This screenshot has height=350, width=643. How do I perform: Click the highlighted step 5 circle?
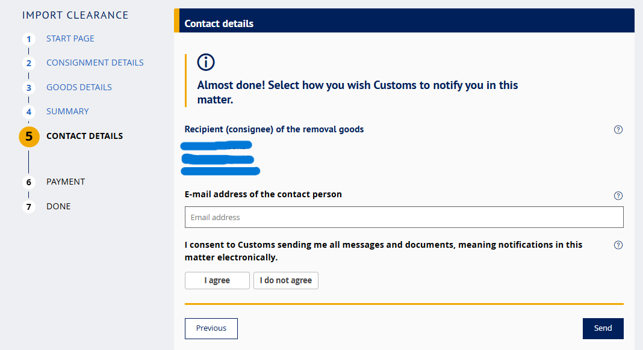point(29,137)
